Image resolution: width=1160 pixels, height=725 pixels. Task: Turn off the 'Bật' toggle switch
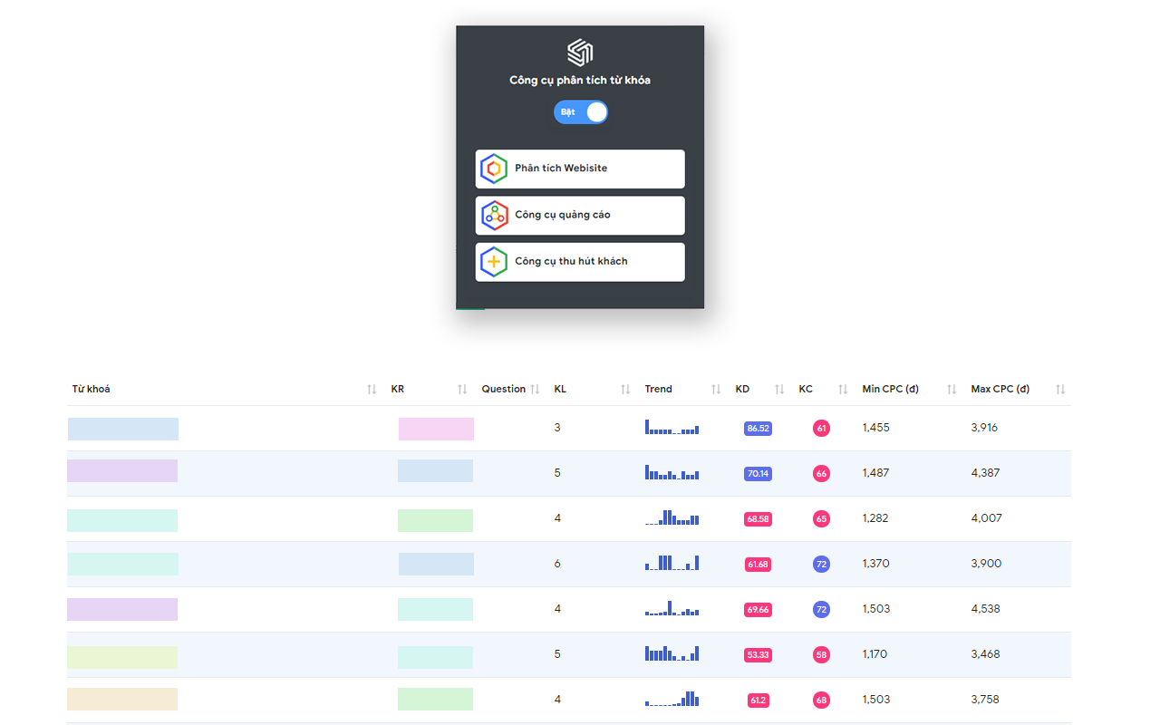(x=581, y=112)
